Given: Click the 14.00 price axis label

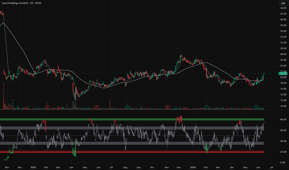Looking at the screenshot, I should click(283, 95).
